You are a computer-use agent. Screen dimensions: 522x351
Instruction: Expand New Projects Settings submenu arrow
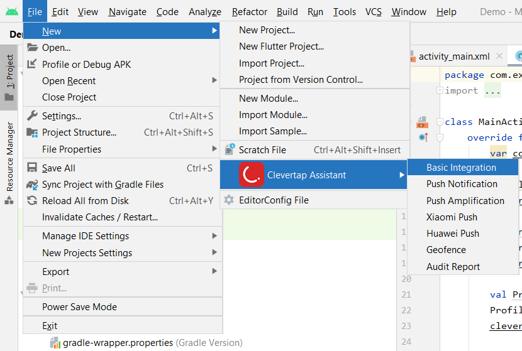coord(214,252)
